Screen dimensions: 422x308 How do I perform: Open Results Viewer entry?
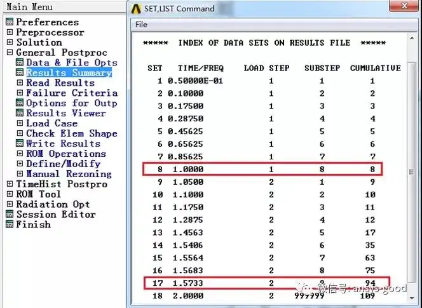tap(65, 113)
